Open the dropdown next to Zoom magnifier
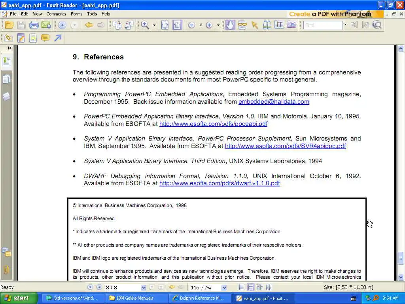Image resolution: width=405 pixels, height=304 pixels. click(154, 25)
